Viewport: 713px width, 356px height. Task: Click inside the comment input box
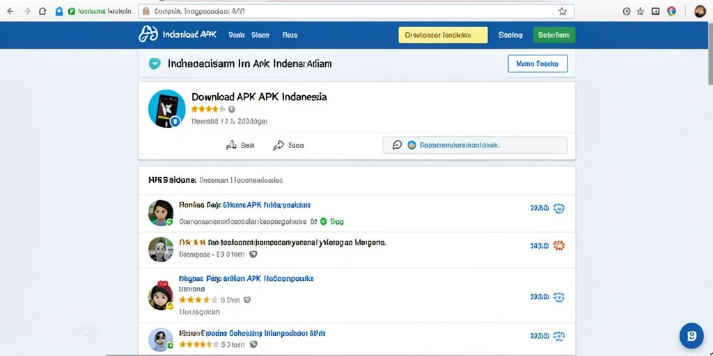(475, 145)
